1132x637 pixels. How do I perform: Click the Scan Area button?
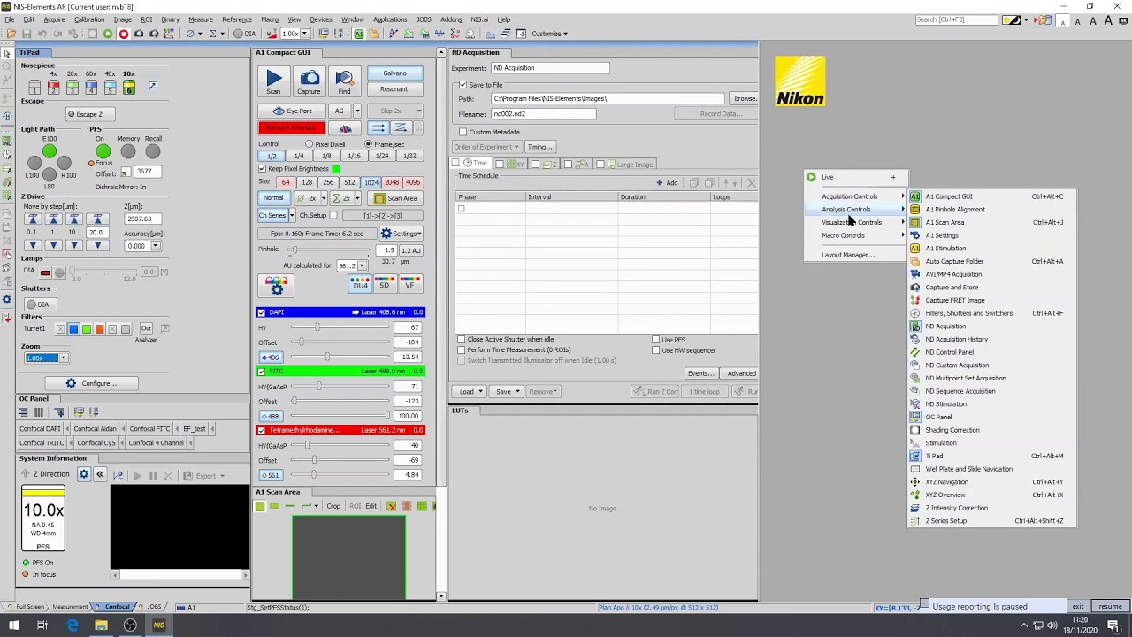(x=395, y=198)
